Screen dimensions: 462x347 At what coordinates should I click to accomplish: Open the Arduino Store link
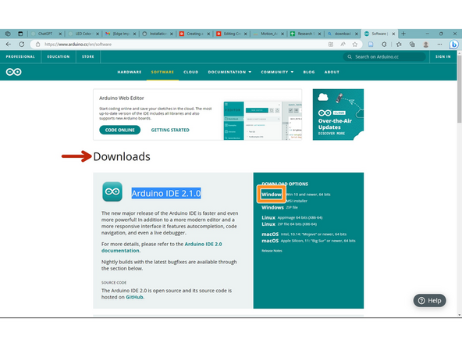[88, 56]
